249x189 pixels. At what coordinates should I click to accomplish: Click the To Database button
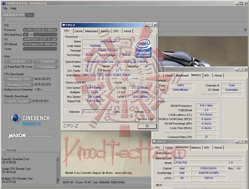pos(45,67)
